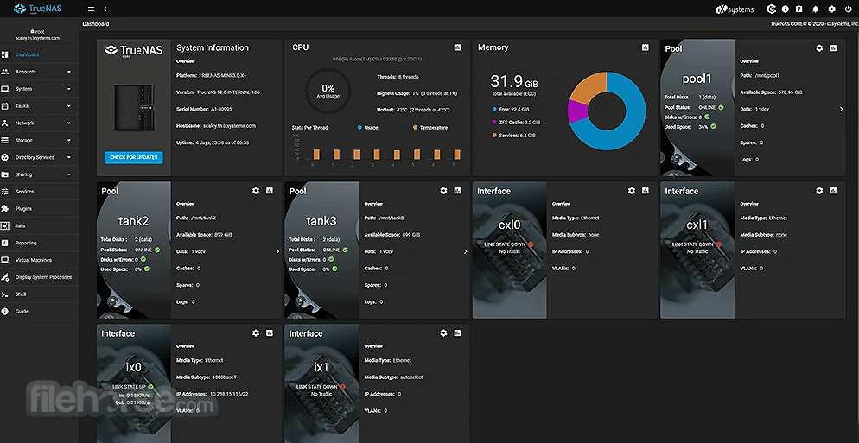The width and height of the screenshot is (859, 443).
Task: Open the TrueCommand icon in top bar
Action: click(x=771, y=9)
